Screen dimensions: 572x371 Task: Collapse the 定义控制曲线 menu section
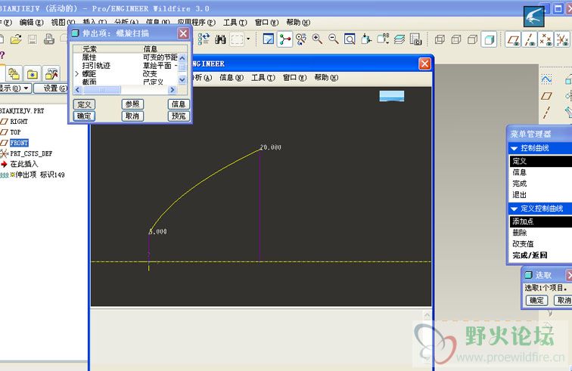pyautogui.click(x=514, y=209)
